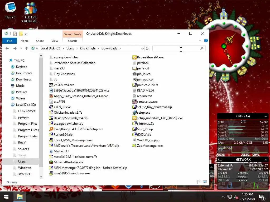Viewport: 270px width, 202px height.
Task: Refresh the Downloads folder
Action: coord(147,49)
